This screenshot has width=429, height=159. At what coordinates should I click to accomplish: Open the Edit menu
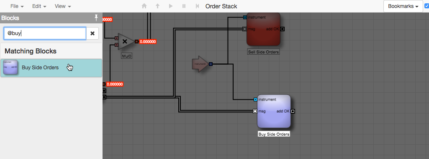(39, 6)
